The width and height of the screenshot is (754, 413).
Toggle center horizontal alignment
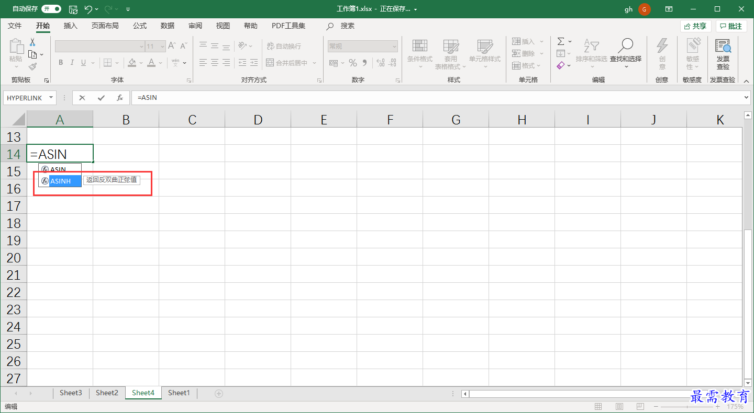click(x=215, y=63)
